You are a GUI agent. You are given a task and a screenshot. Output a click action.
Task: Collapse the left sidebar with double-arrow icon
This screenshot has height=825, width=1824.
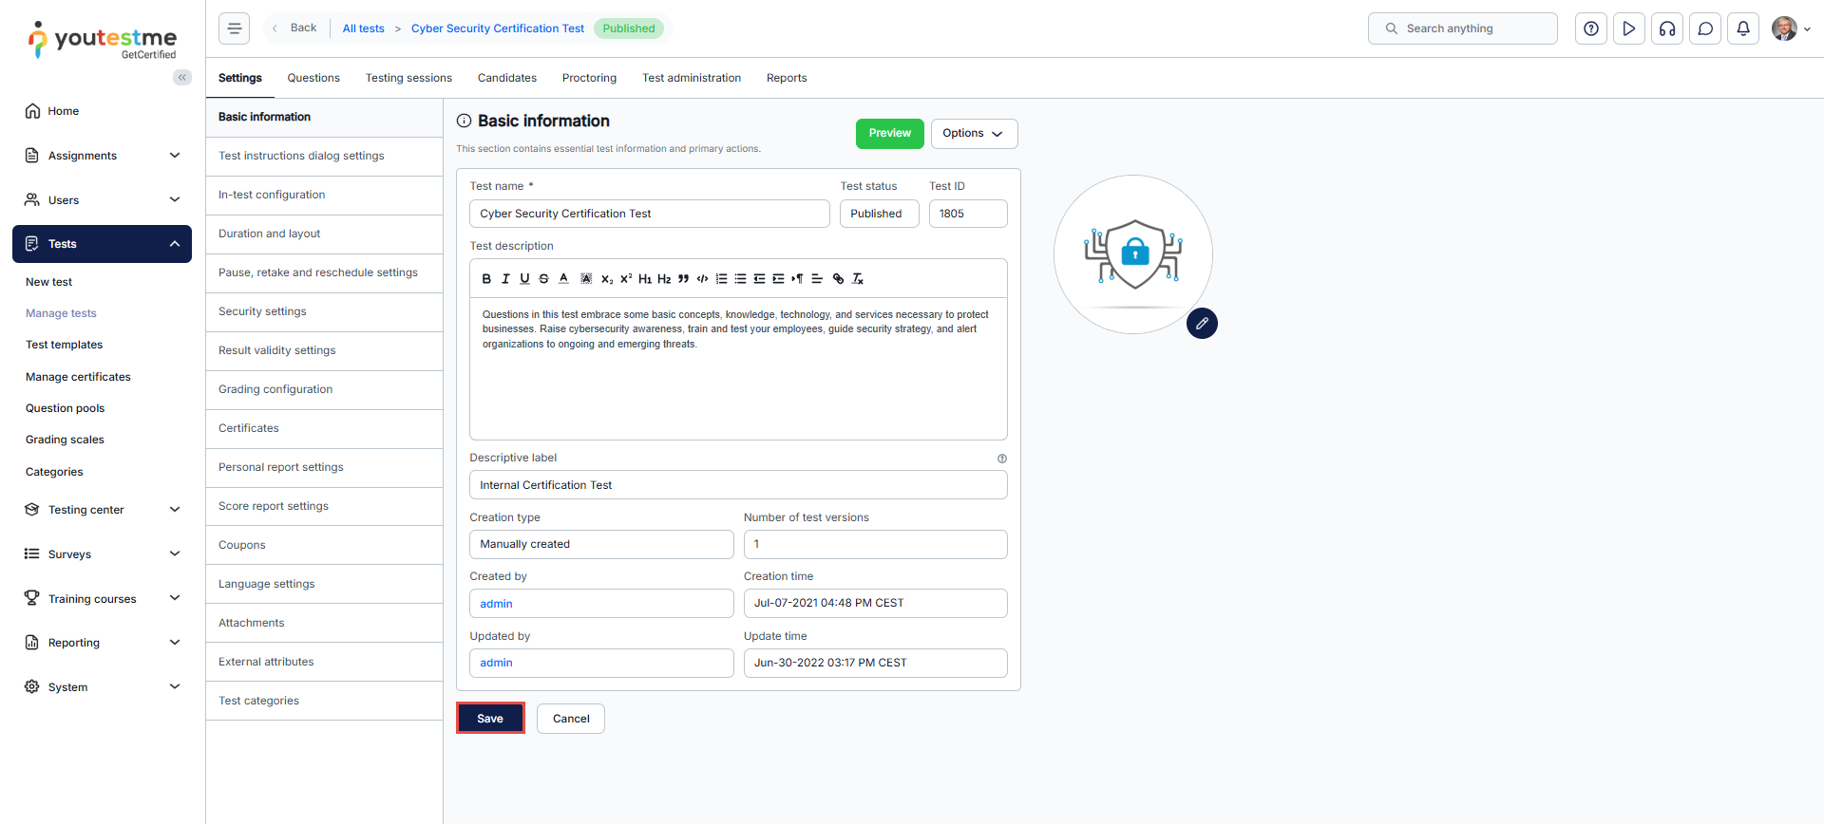click(182, 78)
